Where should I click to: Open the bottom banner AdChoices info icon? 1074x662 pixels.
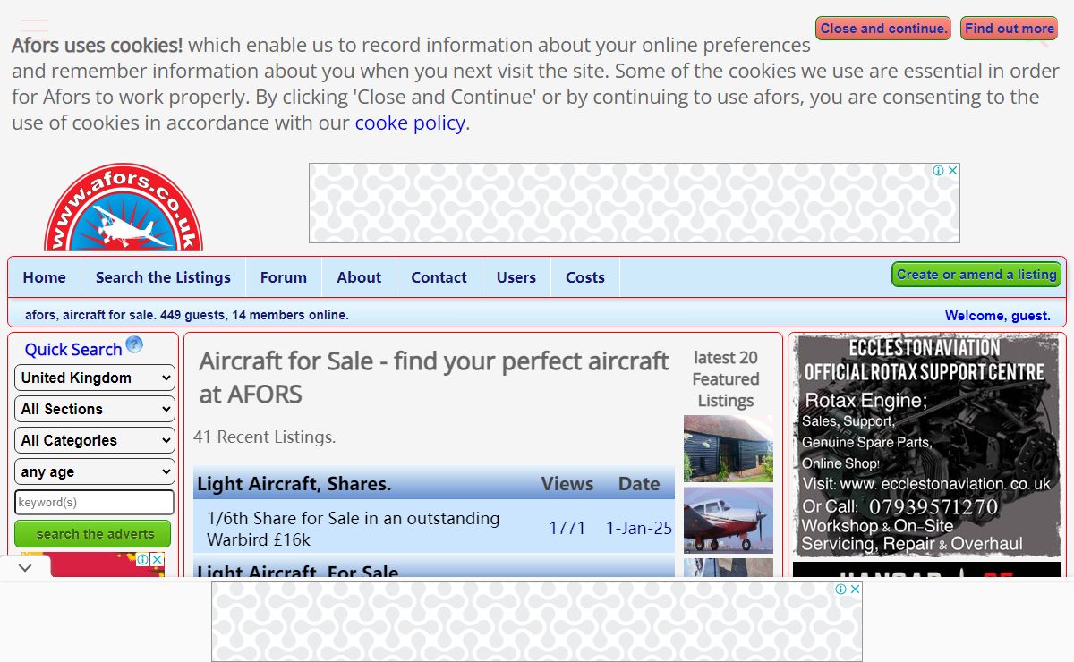[841, 589]
